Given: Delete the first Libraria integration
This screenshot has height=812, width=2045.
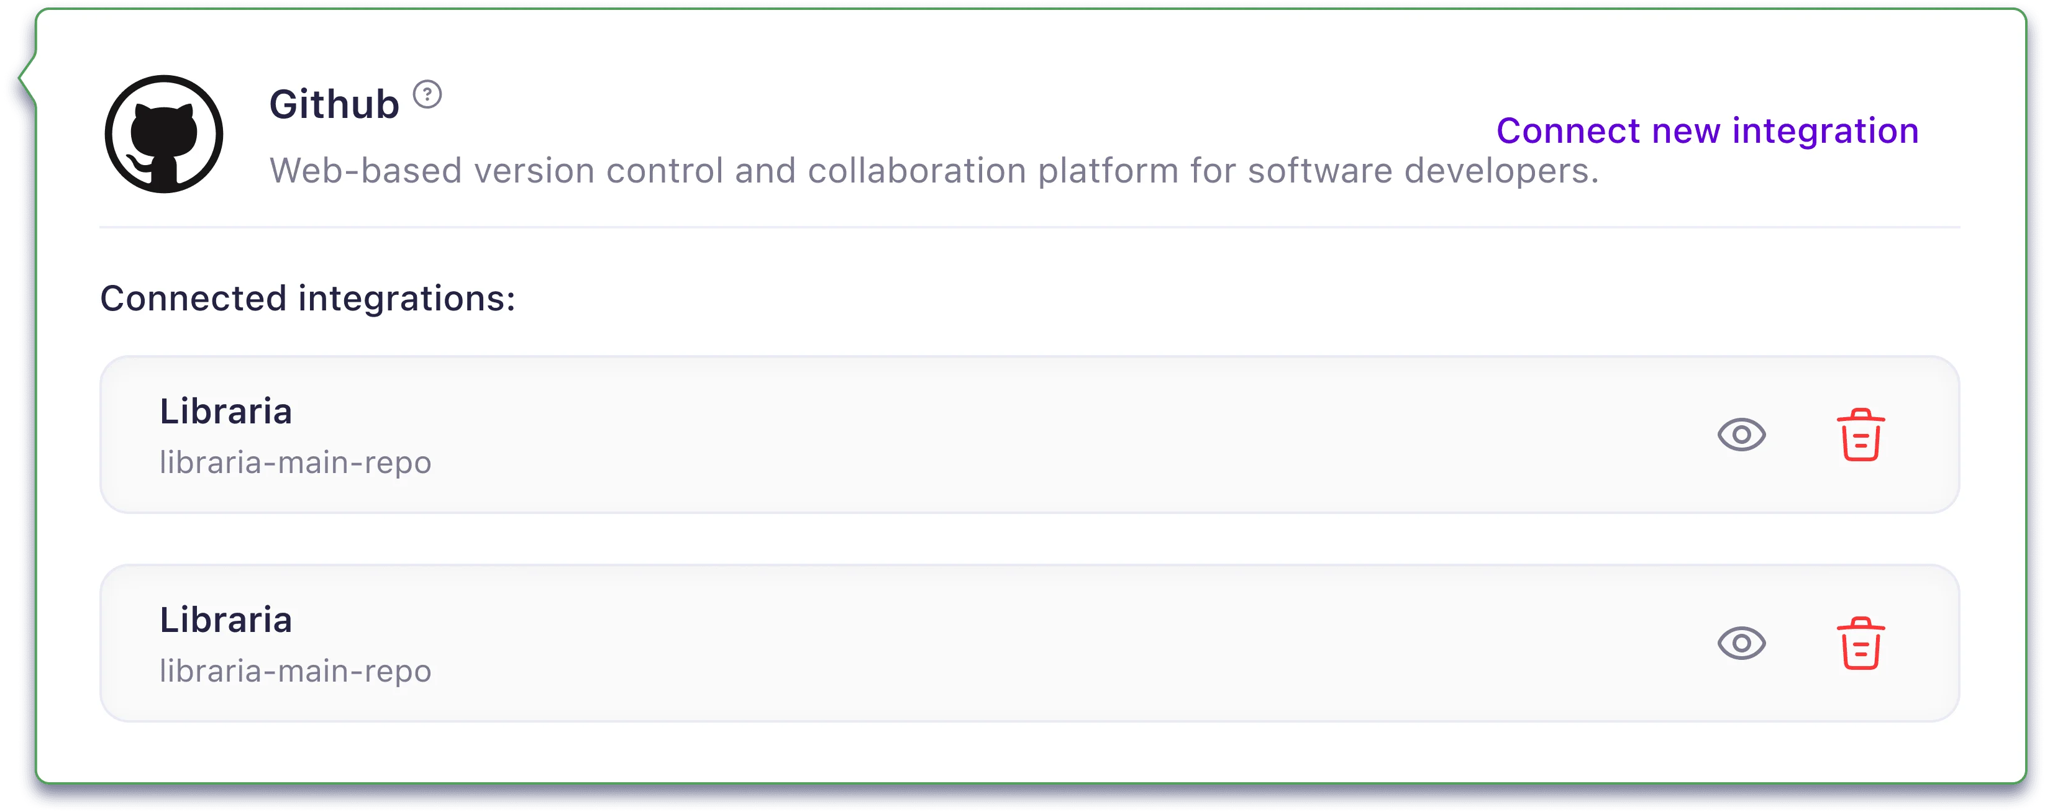Looking at the screenshot, I should tap(1860, 435).
